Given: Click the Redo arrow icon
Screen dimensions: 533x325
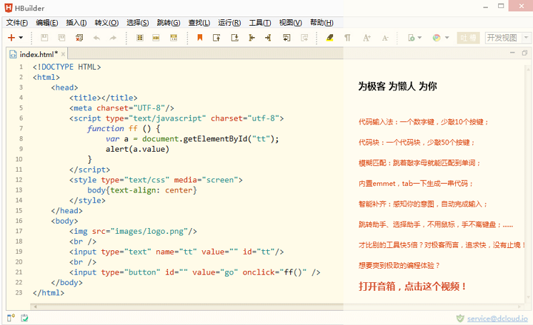Looking at the screenshot, I should 113,38.
